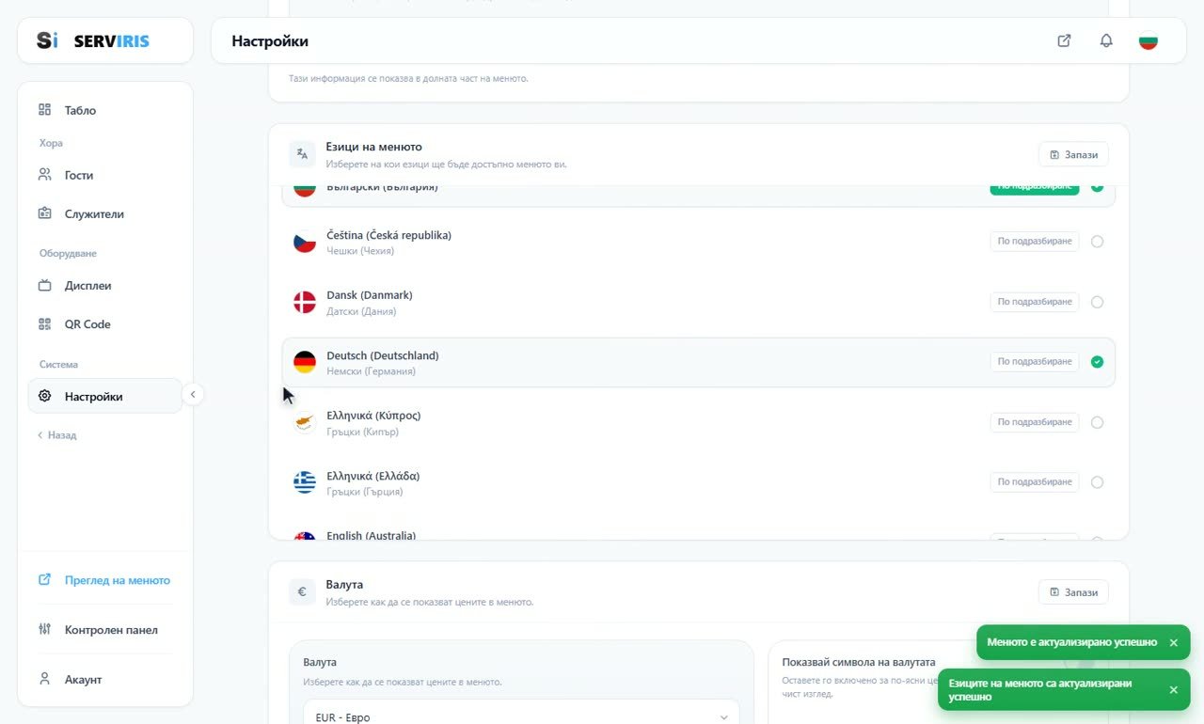Click the Преглед на менюто external icon
Image resolution: width=1204 pixels, height=724 pixels.
tap(44, 580)
